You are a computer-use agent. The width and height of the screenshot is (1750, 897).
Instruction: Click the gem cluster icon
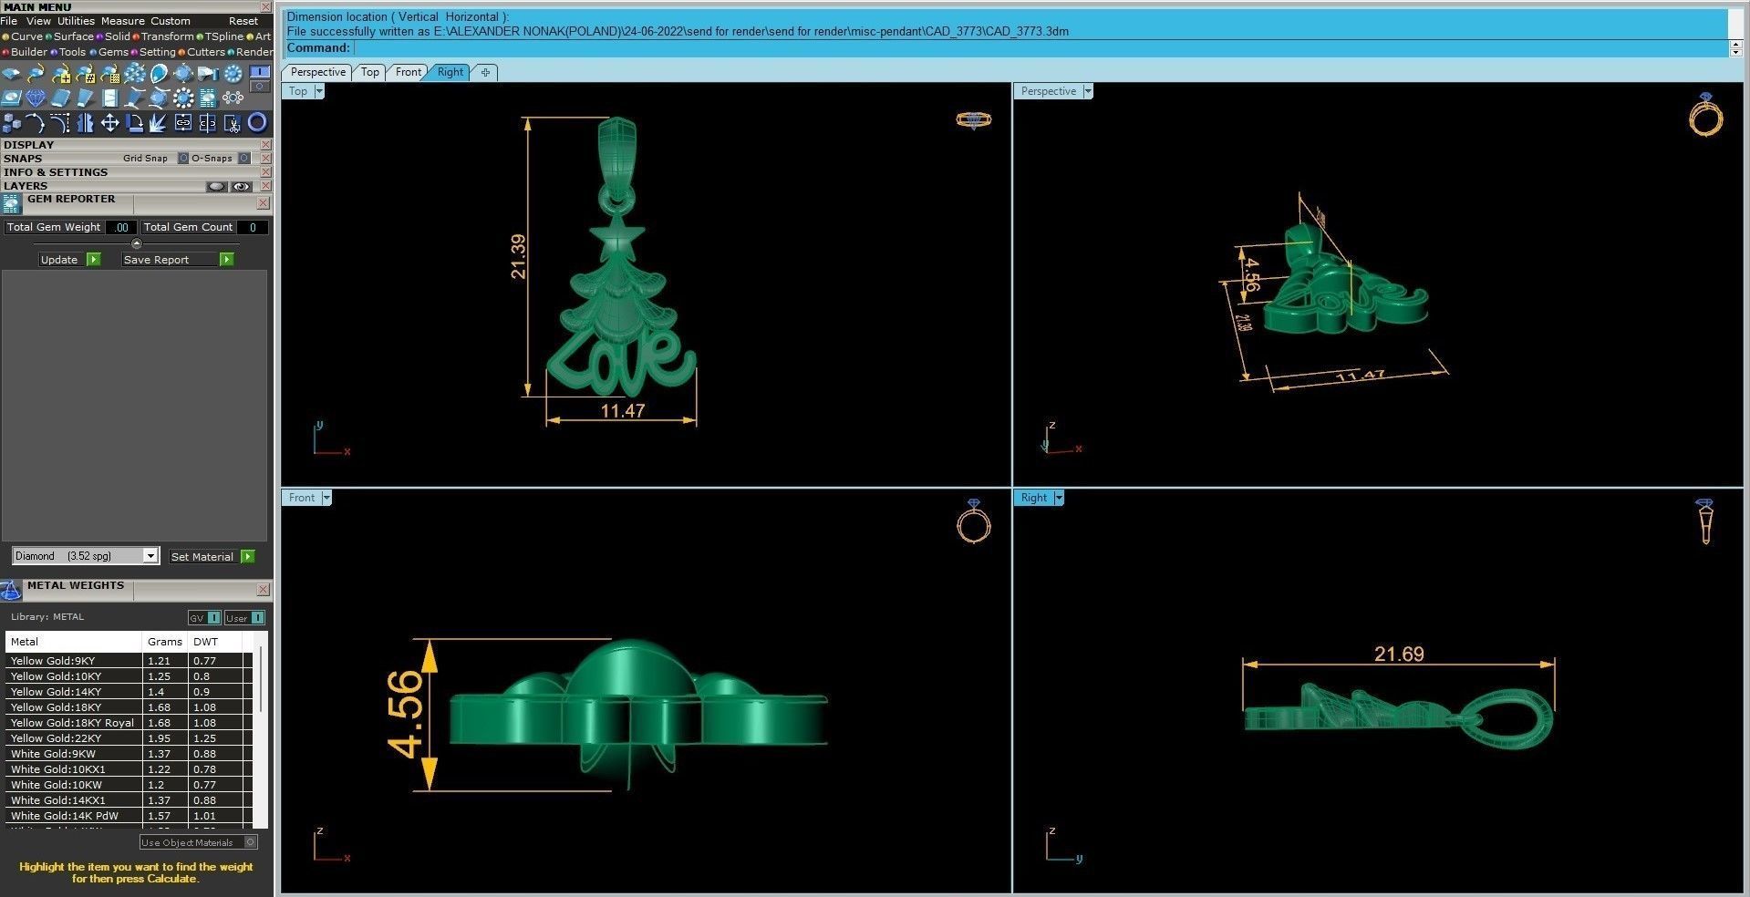135,74
